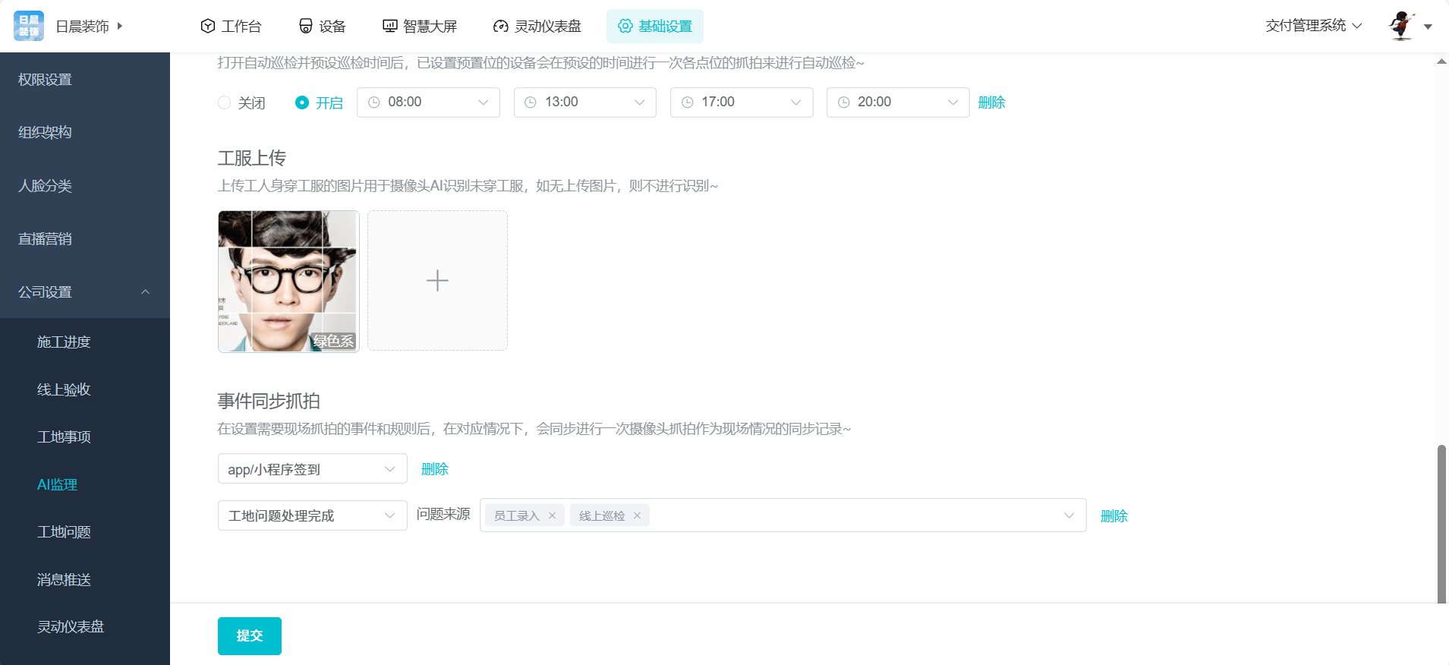Collapse the 公司设置 sidebar section

(x=145, y=292)
